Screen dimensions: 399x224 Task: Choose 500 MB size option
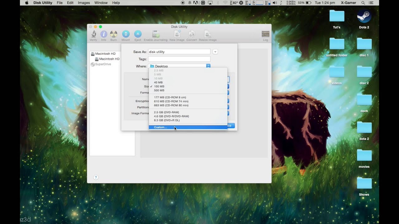(188, 91)
